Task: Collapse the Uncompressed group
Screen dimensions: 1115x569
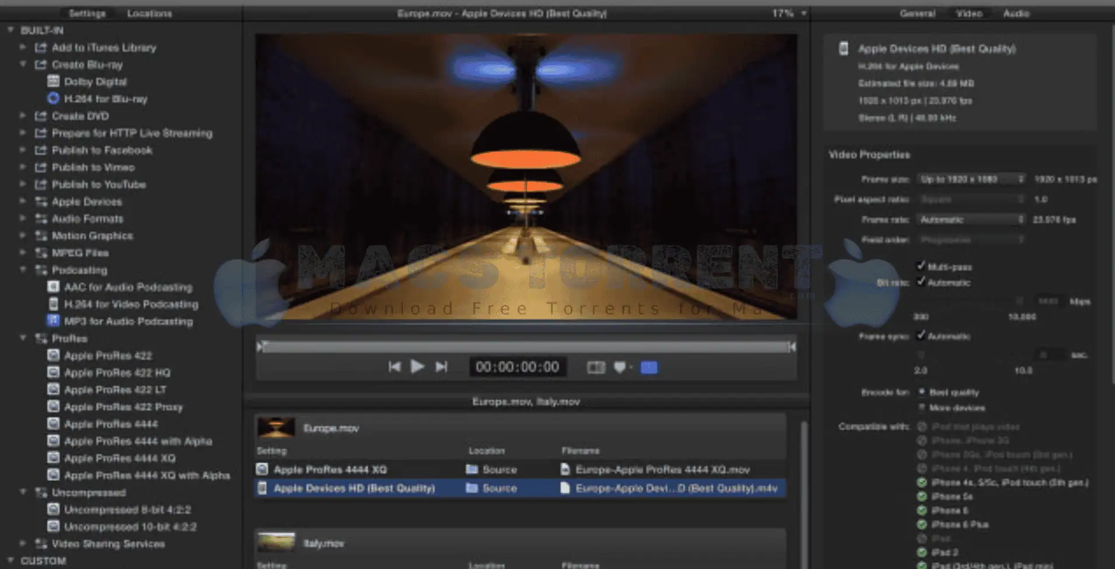Action: 23,492
